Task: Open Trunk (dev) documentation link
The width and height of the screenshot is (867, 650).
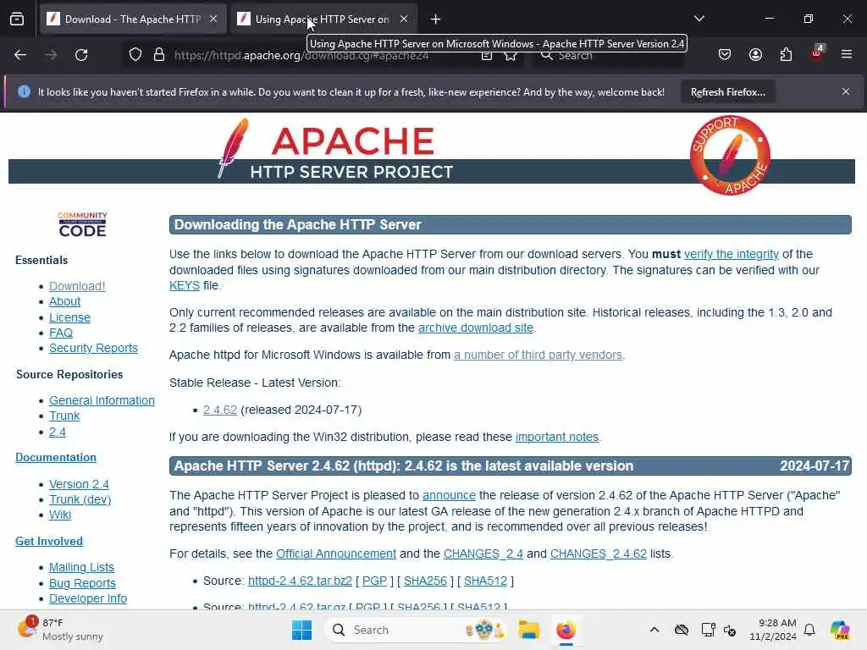Action: 80,499
